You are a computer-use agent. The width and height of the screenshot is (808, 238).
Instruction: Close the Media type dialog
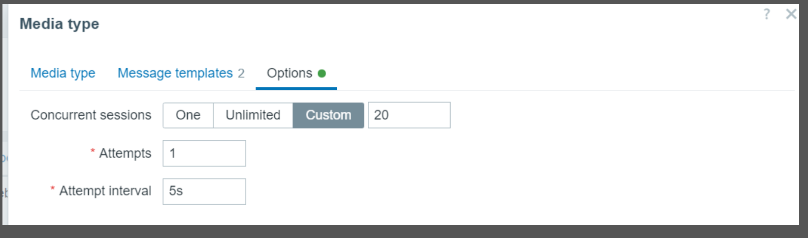[791, 14]
